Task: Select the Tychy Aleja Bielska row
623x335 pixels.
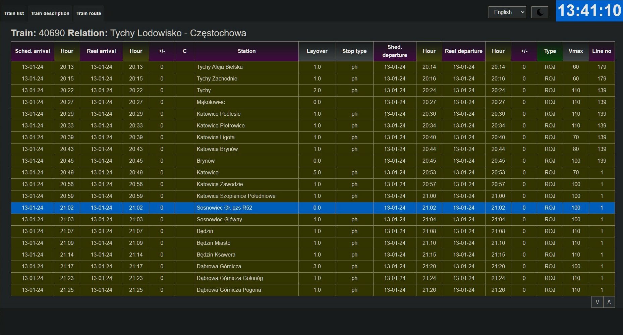Action: click(x=219, y=67)
